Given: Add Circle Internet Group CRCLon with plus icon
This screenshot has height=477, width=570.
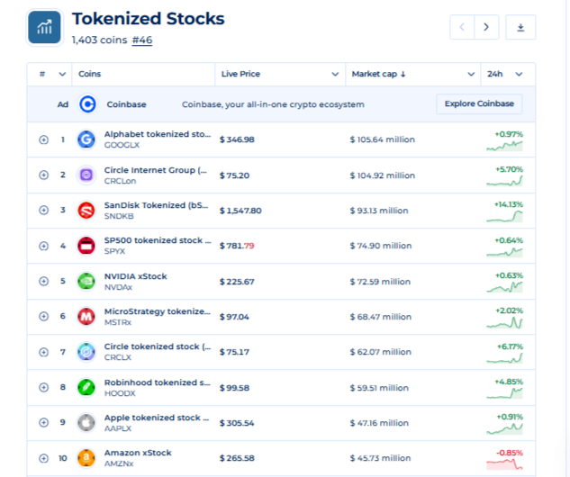Looking at the screenshot, I should (x=43, y=175).
